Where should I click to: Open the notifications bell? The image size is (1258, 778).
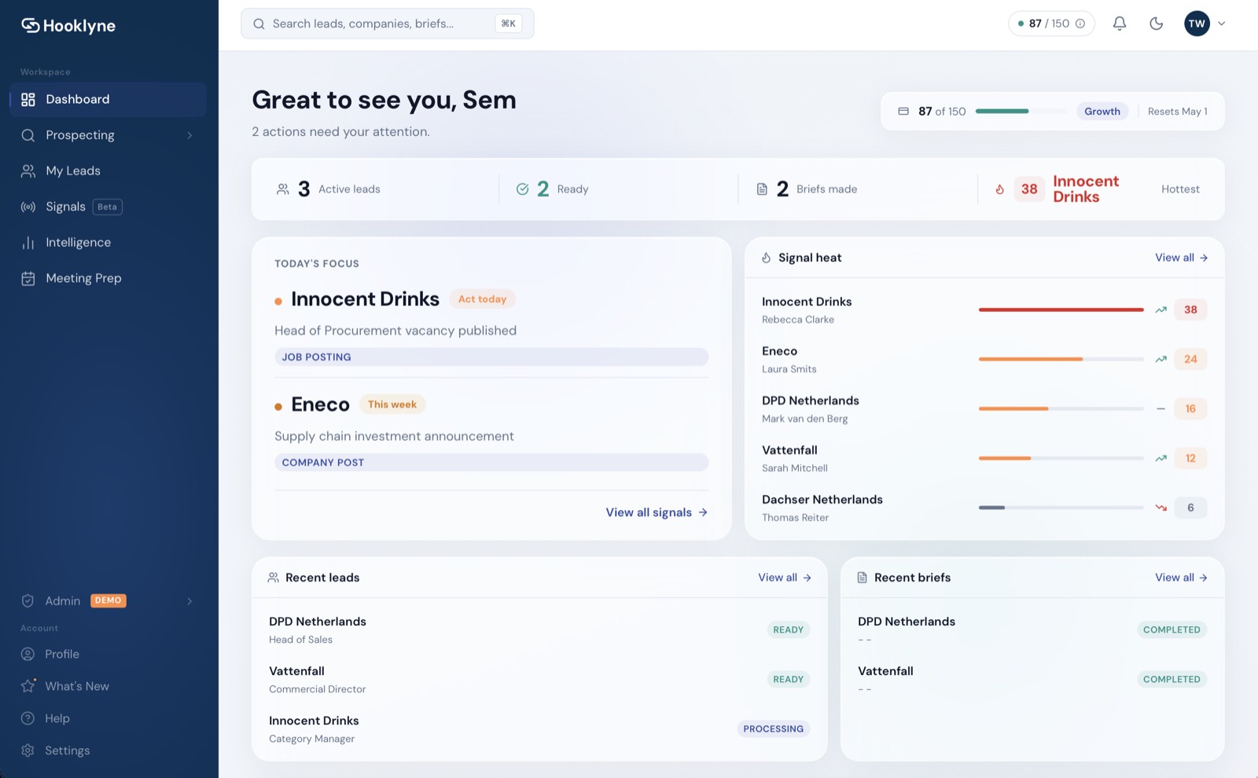click(1120, 24)
